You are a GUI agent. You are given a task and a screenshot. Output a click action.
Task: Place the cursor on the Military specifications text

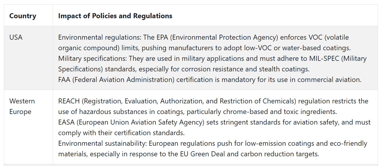pos(93,58)
